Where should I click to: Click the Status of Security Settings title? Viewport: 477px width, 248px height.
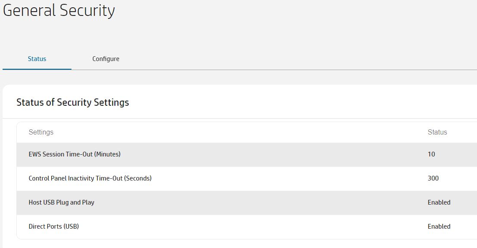(73, 102)
